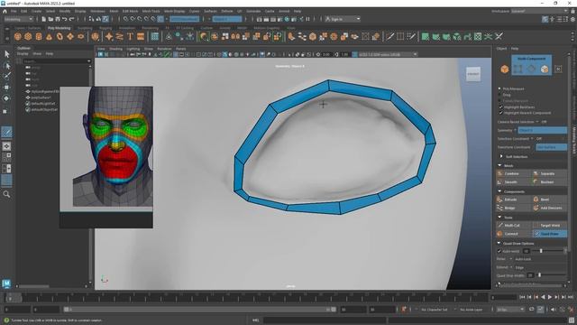Toggle defaultLightSet visibility in Outliner

pyautogui.click(x=28, y=104)
